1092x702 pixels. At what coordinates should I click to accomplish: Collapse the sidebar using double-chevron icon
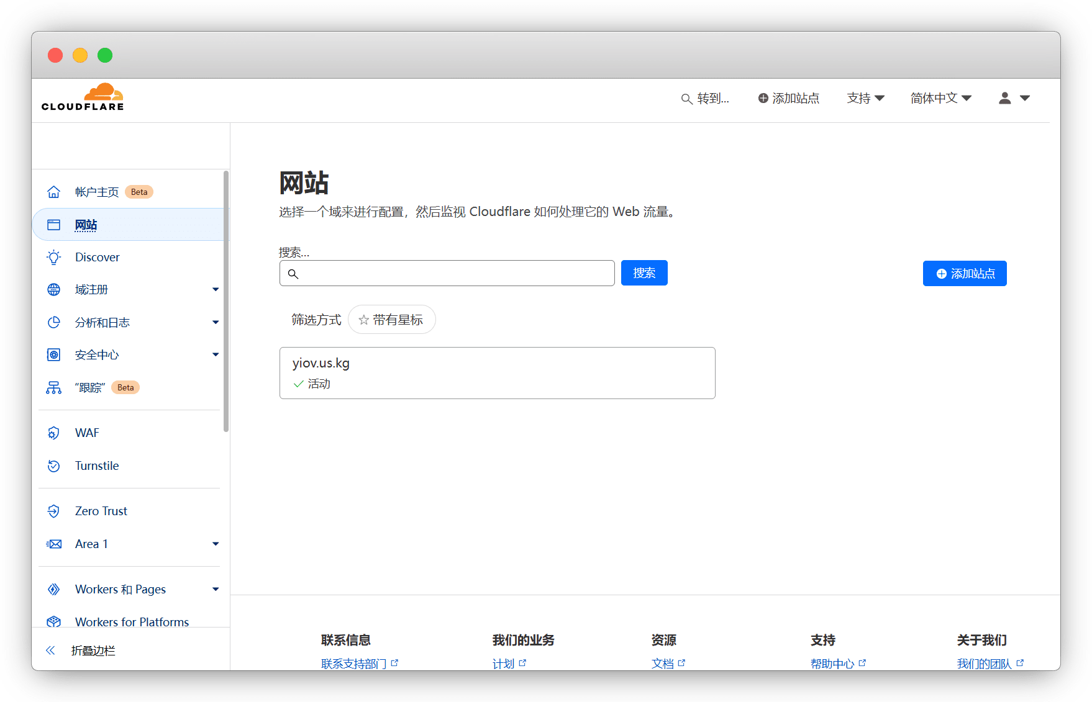(50, 650)
